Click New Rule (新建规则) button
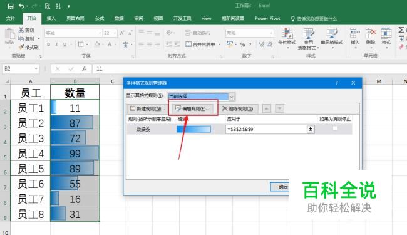407x235 pixels. coord(147,108)
